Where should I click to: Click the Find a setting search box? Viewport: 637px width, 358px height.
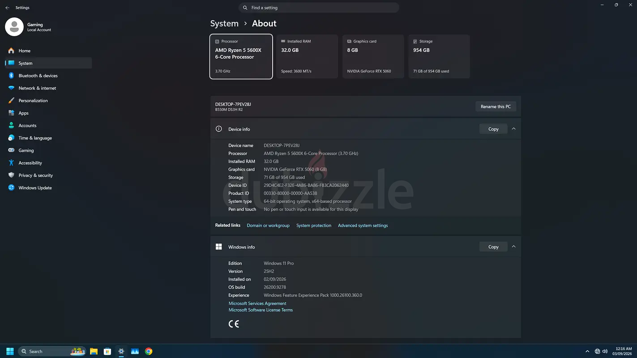pos(319,8)
